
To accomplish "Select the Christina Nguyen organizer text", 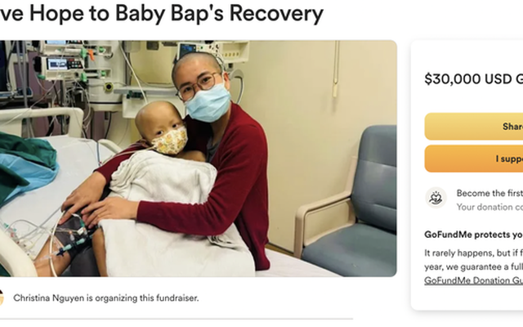I will 49,298.
